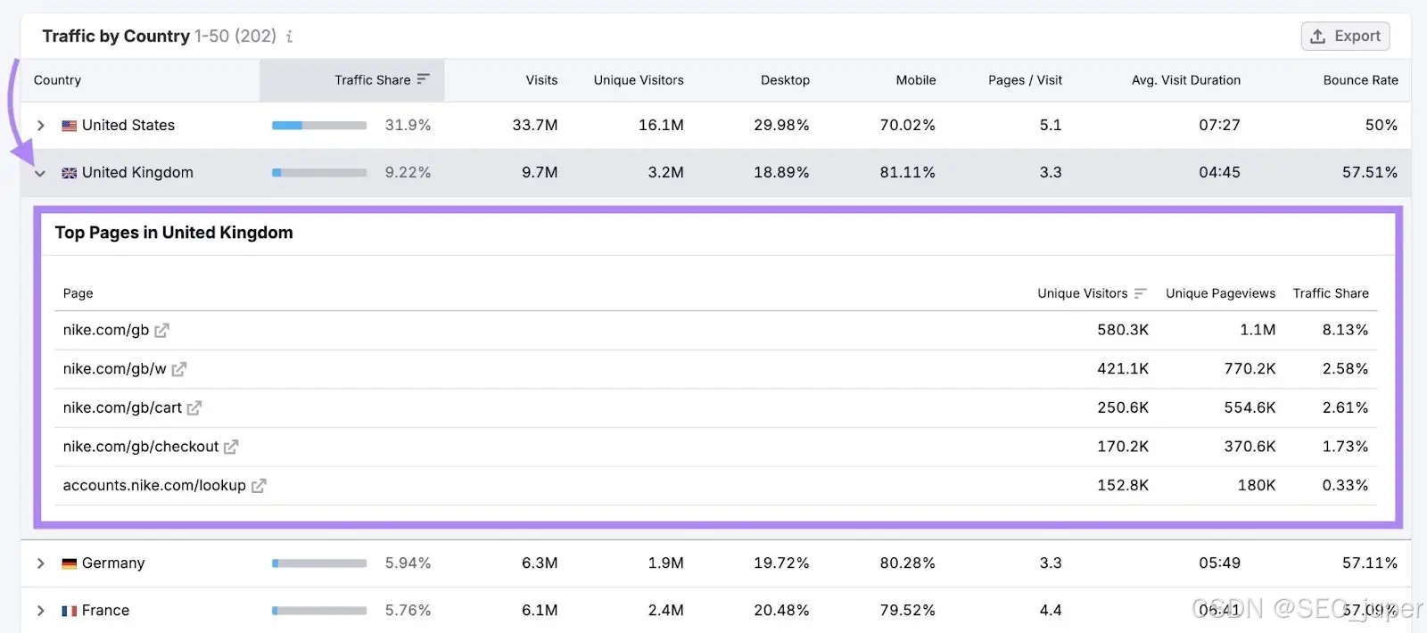1427x633 pixels.
Task: Click the 31.9% traffic share value
Action: pyautogui.click(x=408, y=126)
